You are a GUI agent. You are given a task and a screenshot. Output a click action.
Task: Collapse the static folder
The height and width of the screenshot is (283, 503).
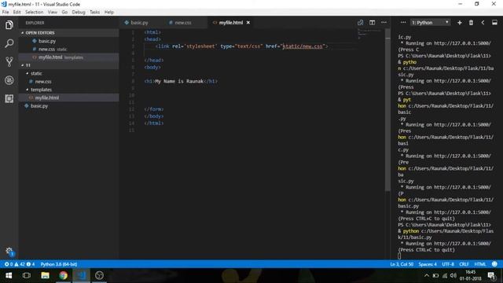point(69,73)
